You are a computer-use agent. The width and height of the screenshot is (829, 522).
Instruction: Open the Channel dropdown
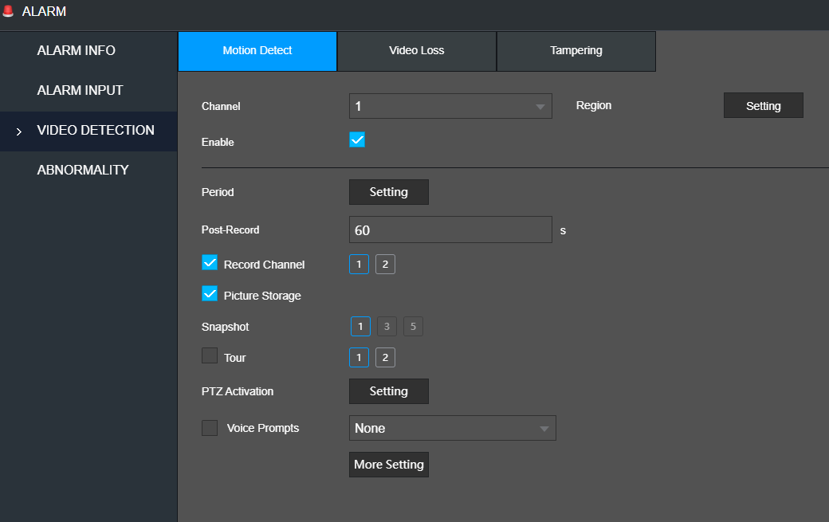[x=450, y=106]
